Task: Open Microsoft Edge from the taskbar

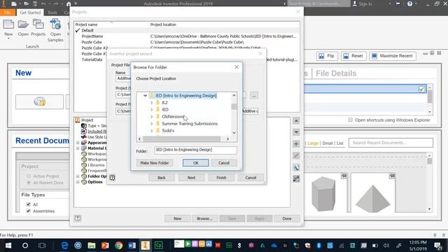Action: coord(64,245)
